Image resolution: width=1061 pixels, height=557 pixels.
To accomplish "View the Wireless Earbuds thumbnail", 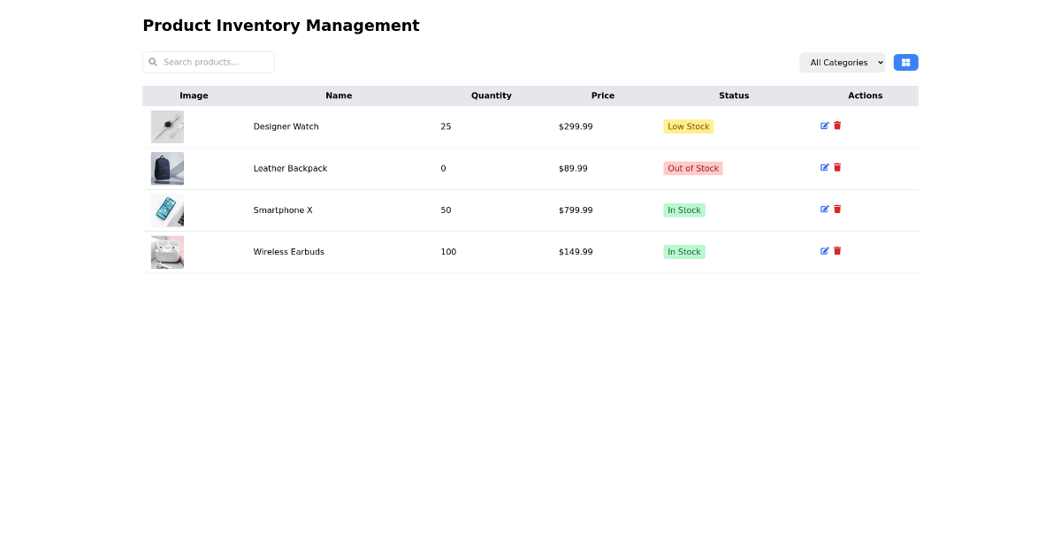I will click(167, 251).
